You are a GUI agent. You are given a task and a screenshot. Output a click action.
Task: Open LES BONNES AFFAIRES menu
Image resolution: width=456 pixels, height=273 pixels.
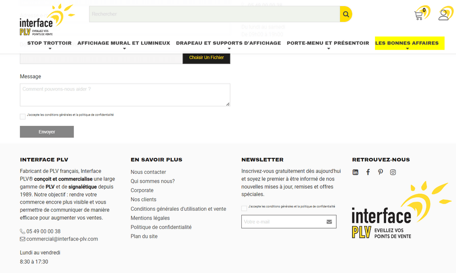pos(407,43)
